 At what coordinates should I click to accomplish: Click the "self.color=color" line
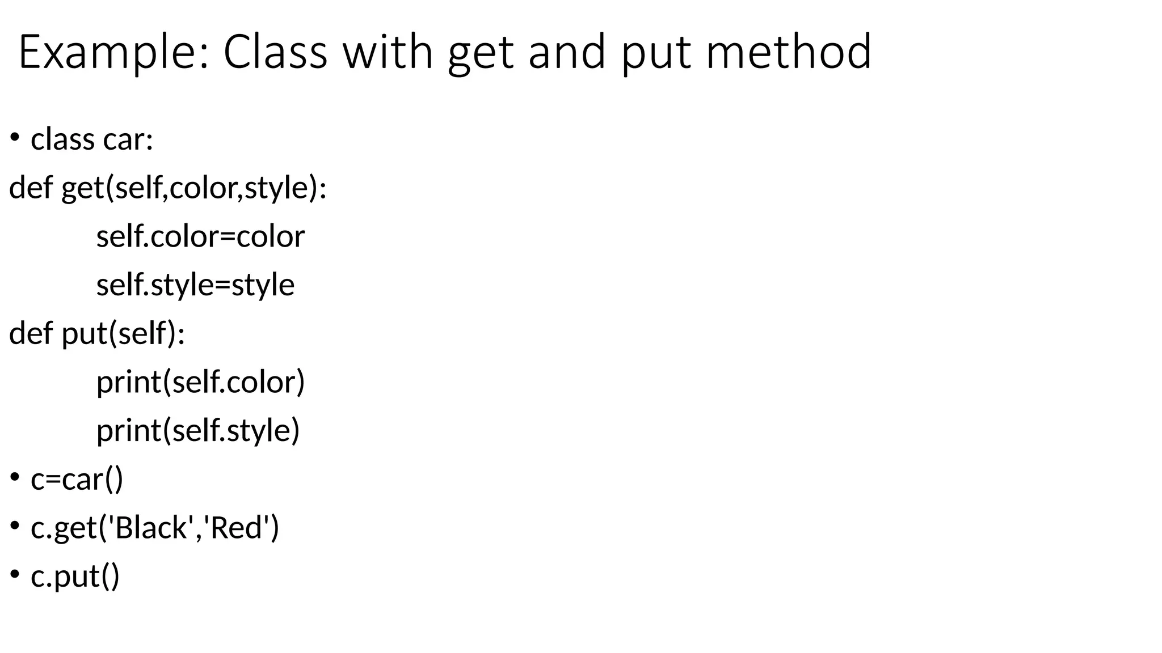click(x=200, y=236)
